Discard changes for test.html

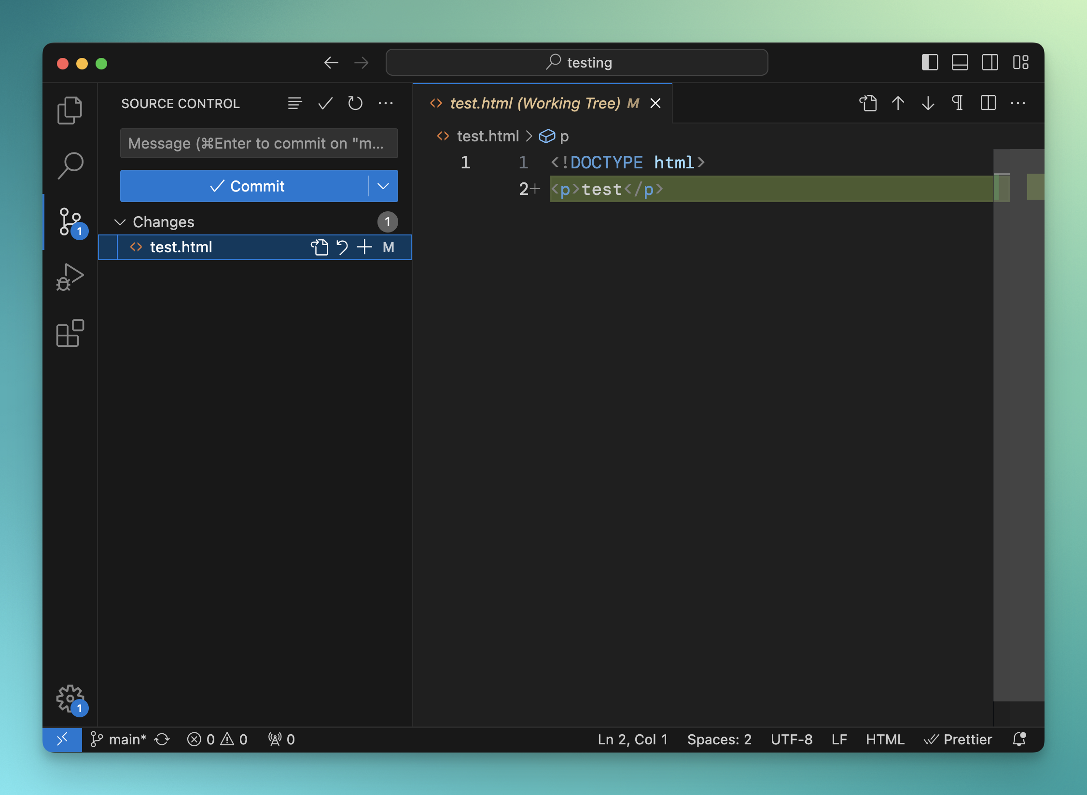[342, 247]
